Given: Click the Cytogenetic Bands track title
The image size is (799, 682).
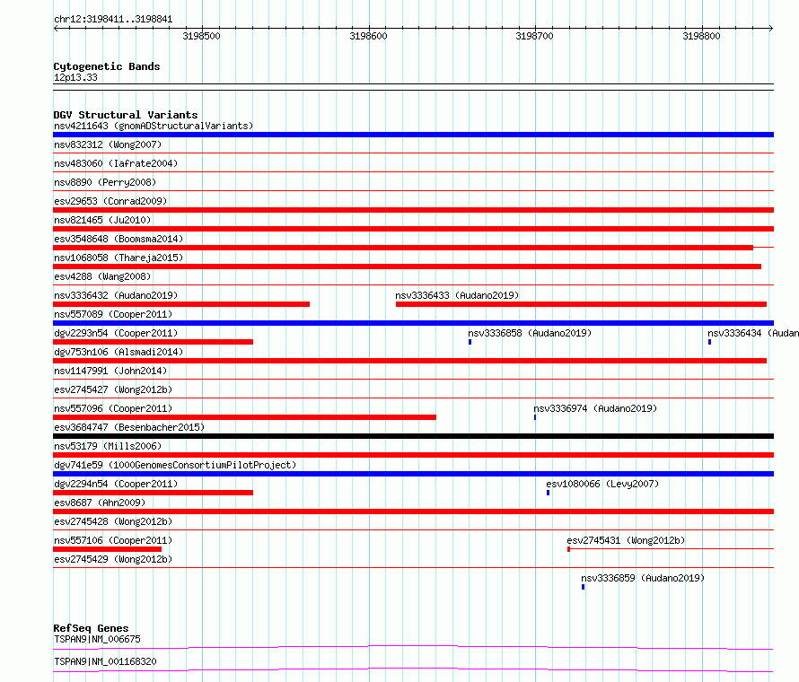Looking at the screenshot, I should [x=107, y=66].
